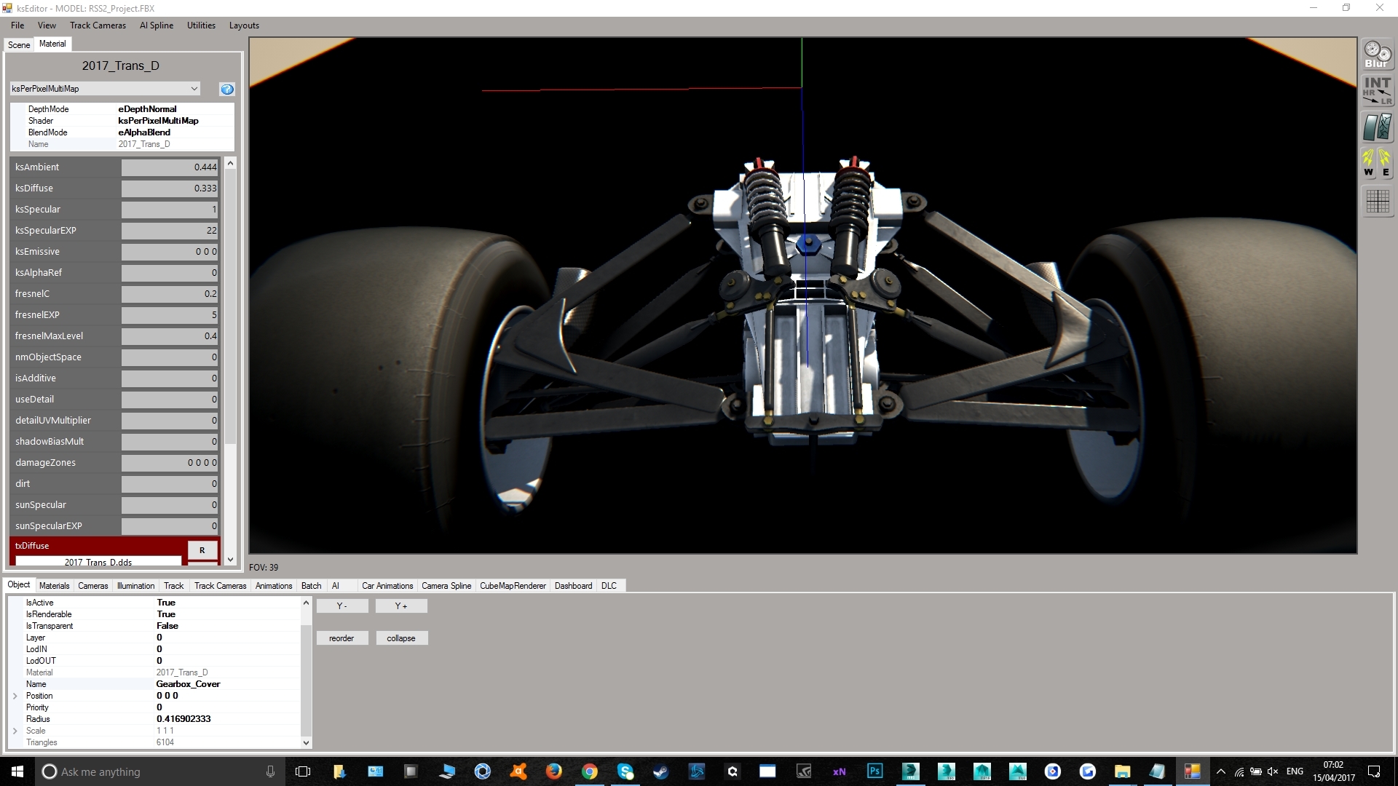Open the ksEditor taskbar icon
The image size is (1398, 786).
1192,771
